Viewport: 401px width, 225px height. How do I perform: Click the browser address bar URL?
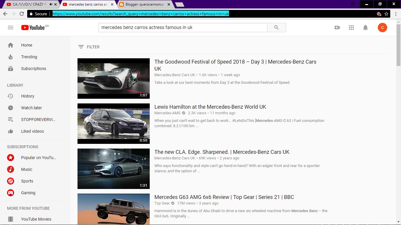coord(141,14)
